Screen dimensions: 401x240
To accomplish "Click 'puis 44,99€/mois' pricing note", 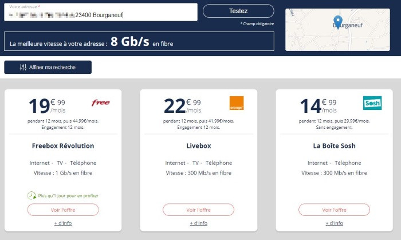I will click(81, 121).
